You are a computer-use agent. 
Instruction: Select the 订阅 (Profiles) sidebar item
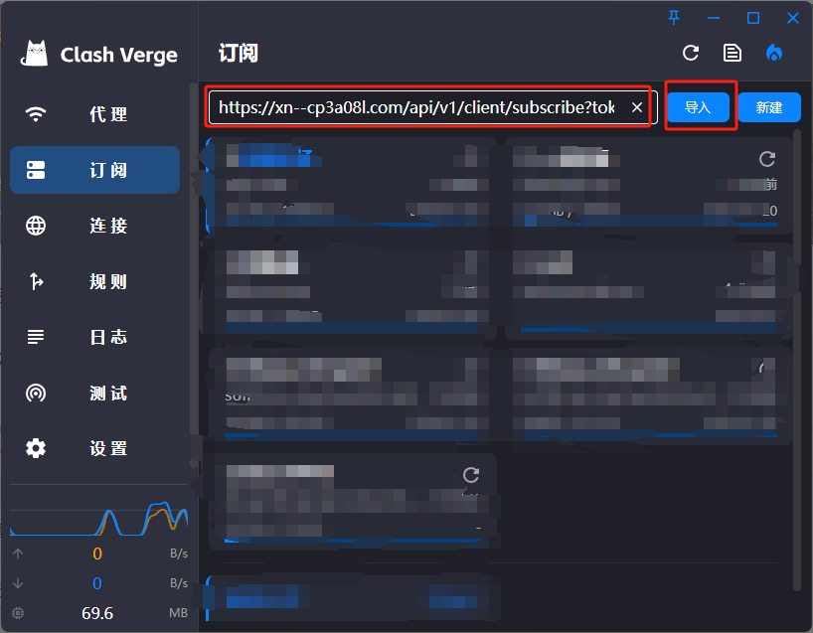94,170
